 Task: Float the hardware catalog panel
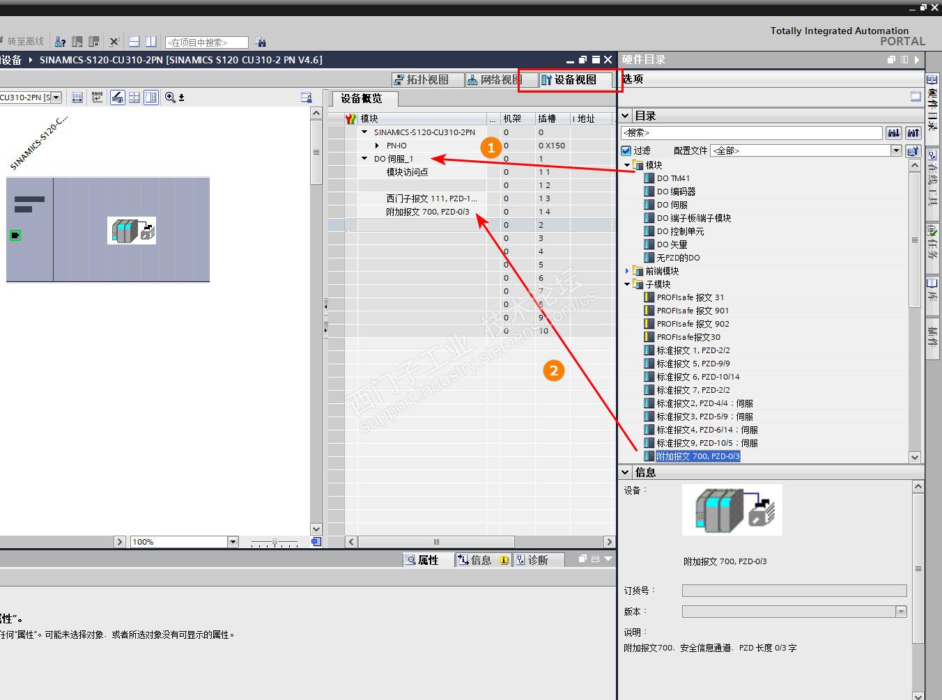coord(891,60)
